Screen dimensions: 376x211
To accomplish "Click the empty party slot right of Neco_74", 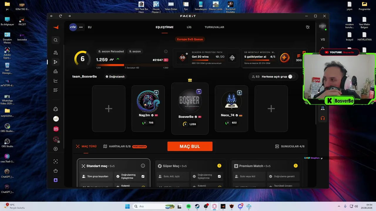I will [x=271, y=109].
